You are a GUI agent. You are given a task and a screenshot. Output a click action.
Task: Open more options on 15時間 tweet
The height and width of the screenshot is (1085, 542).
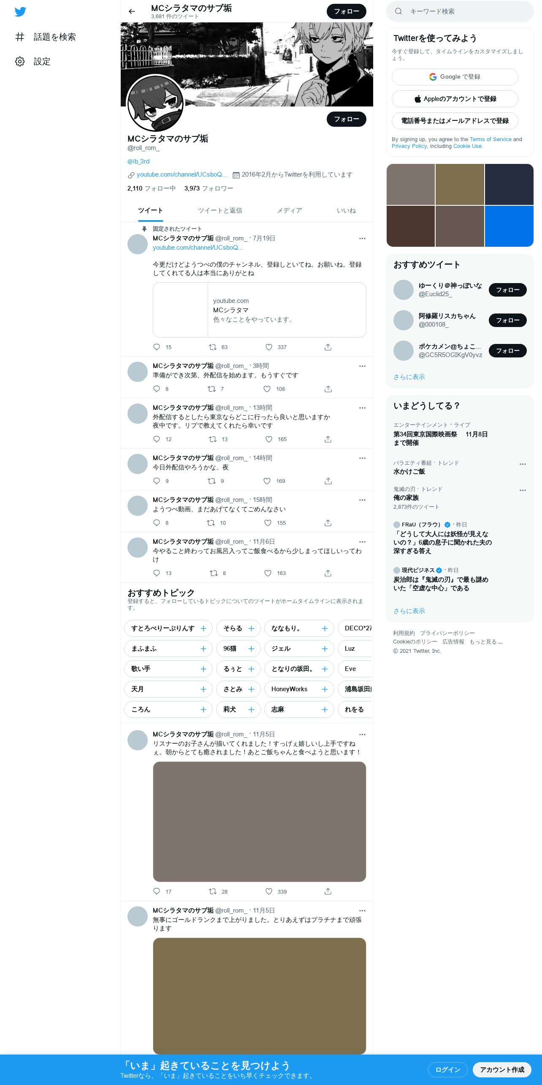(362, 500)
